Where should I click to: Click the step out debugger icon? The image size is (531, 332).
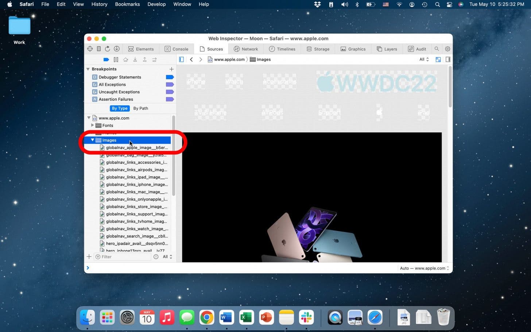pyautogui.click(x=144, y=59)
